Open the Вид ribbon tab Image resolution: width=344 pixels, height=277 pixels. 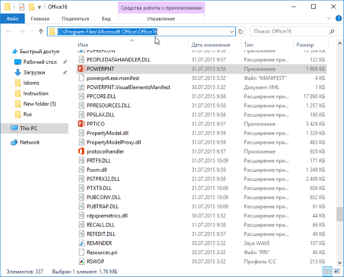point(106,19)
